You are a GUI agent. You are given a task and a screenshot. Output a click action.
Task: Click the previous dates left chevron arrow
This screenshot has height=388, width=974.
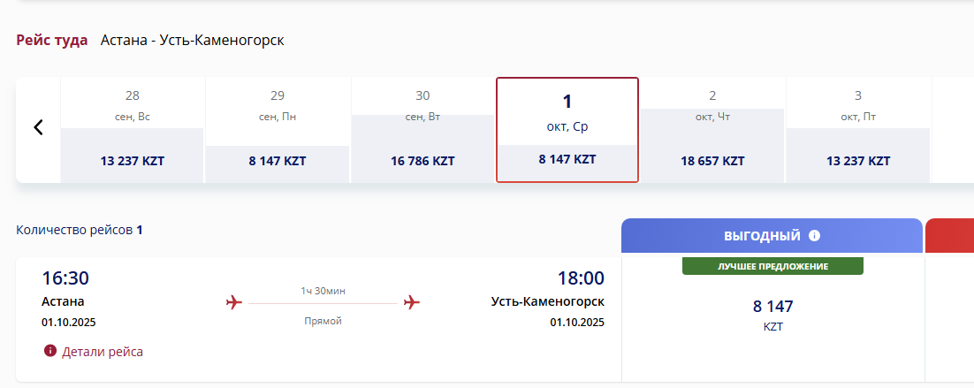(x=39, y=127)
